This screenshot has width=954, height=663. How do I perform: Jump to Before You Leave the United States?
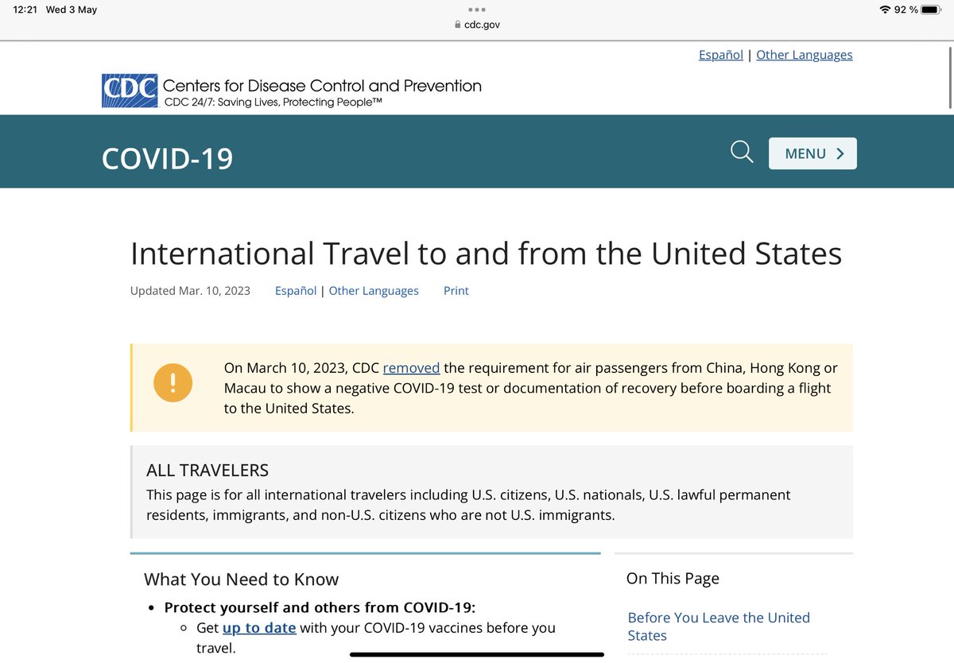pyautogui.click(x=719, y=626)
